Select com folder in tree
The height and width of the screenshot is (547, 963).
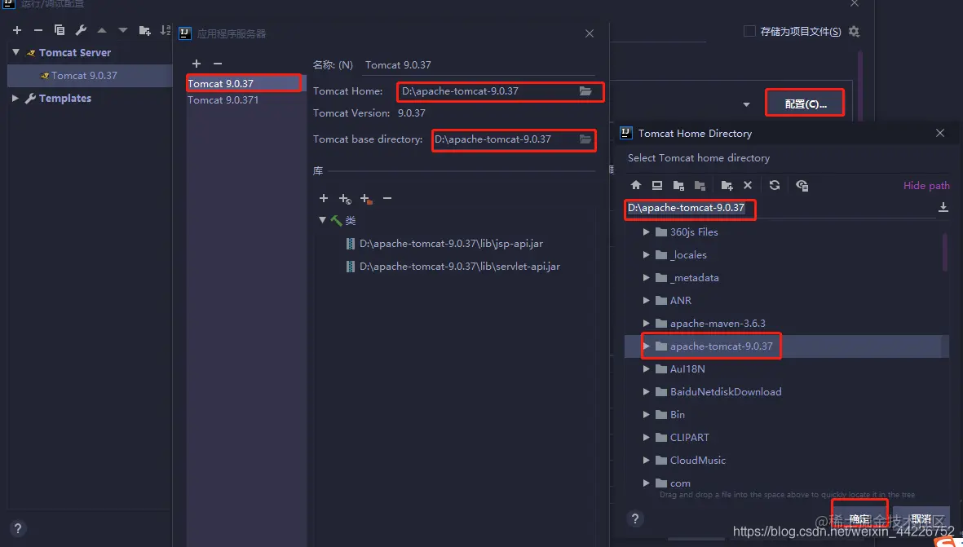[x=680, y=483]
